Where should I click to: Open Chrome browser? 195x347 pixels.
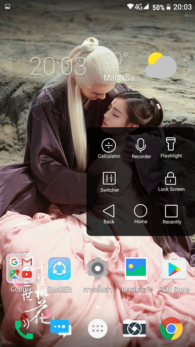pos(171,329)
